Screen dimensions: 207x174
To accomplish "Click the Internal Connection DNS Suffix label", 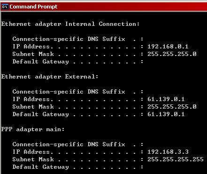I will point(69,39).
